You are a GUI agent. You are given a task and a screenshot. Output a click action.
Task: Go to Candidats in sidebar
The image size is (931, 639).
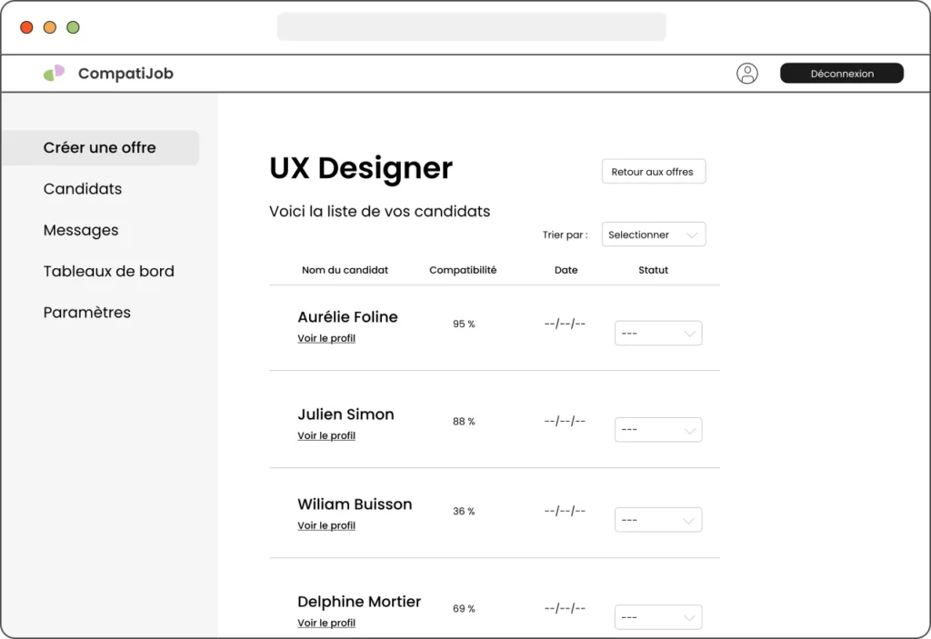coord(83,189)
